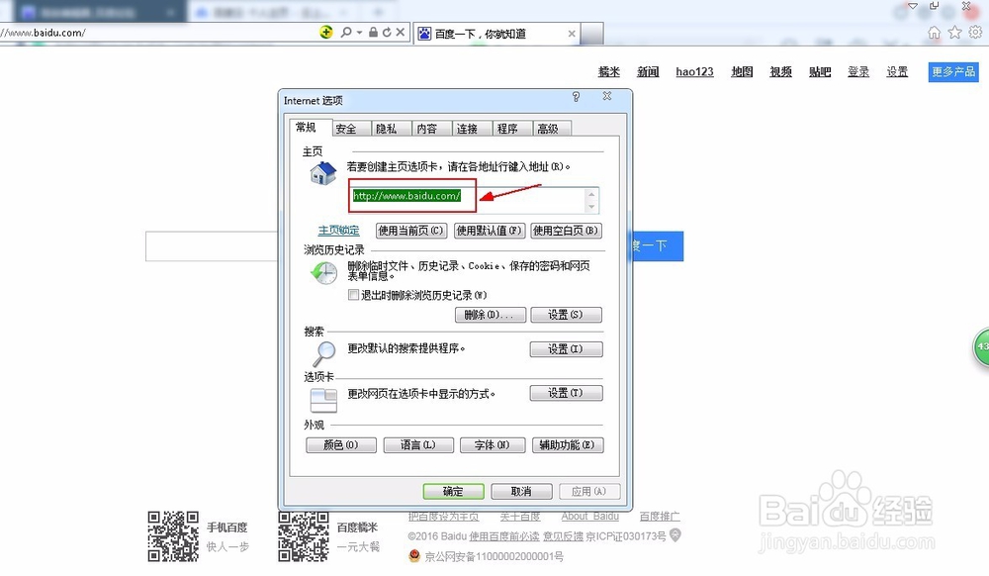Click the homepage box scroll down arrow

point(591,207)
